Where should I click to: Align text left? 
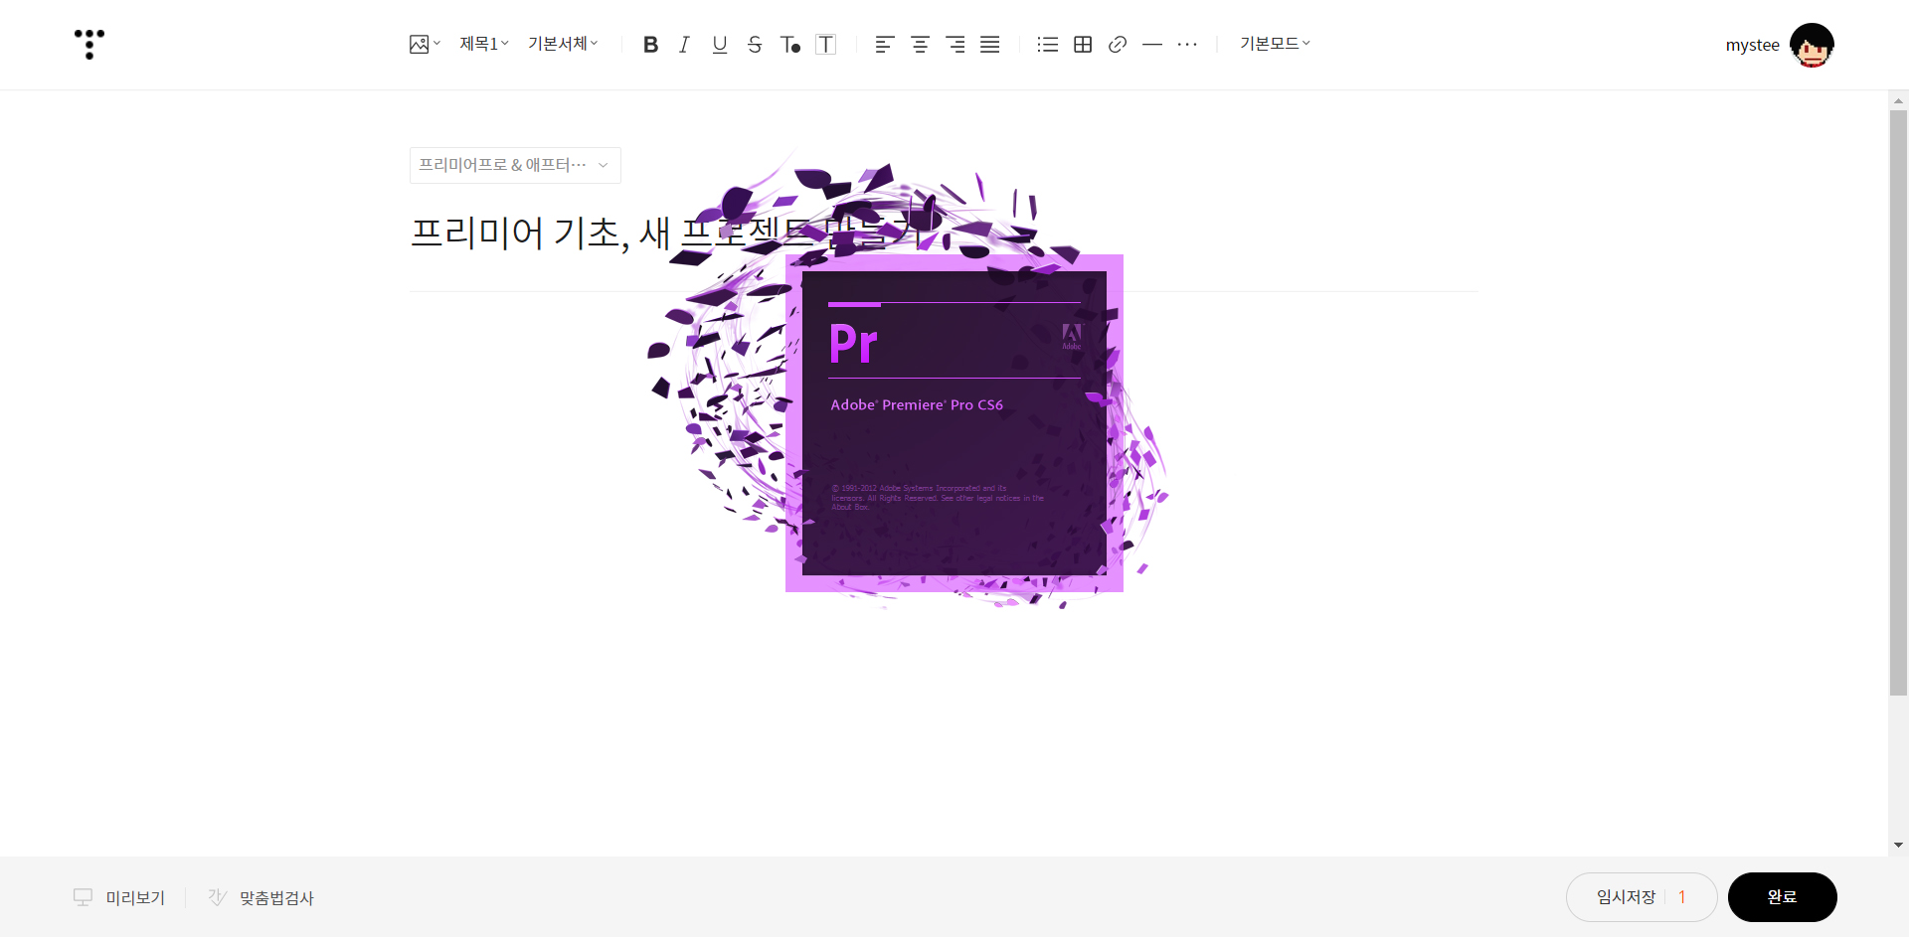(x=885, y=45)
